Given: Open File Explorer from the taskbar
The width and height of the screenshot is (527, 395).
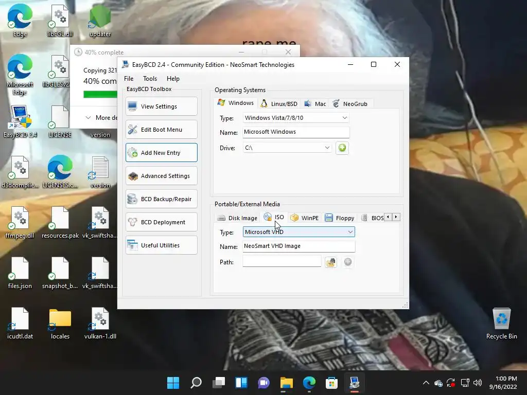Looking at the screenshot, I should click(x=286, y=383).
